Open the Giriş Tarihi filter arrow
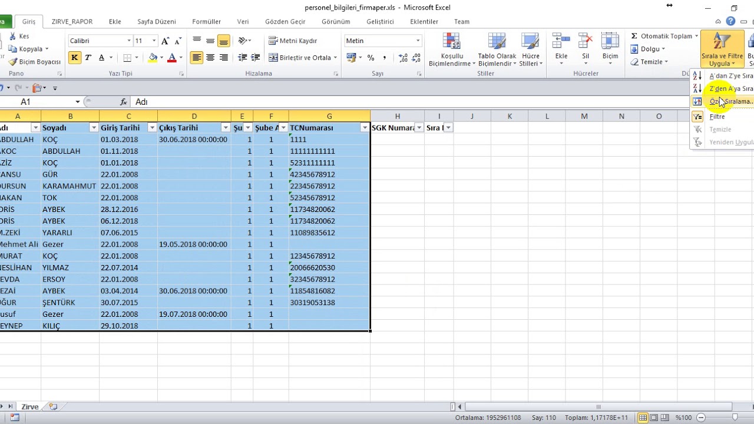This screenshot has height=424, width=754. tap(152, 128)
